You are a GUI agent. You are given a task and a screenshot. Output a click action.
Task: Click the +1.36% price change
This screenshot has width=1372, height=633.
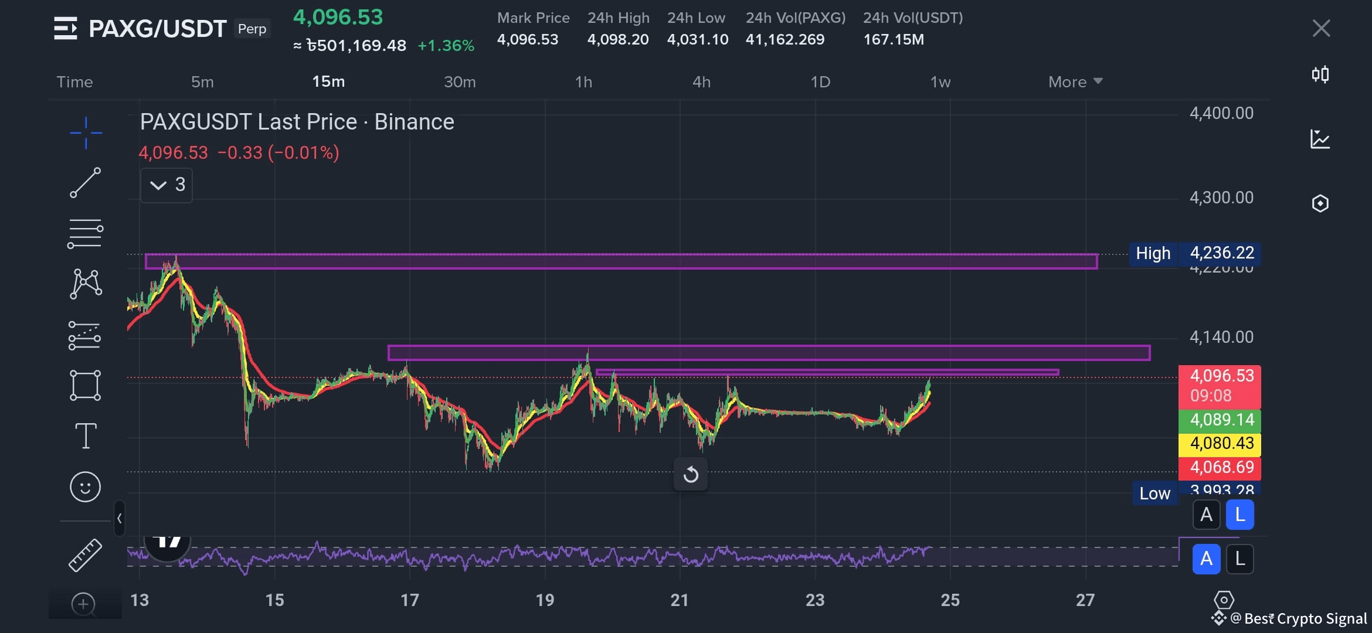click(x=446, y=46)
